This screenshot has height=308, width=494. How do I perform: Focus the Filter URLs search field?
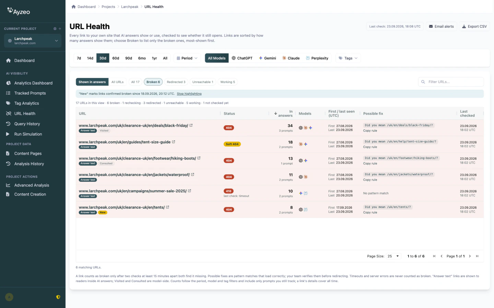tap(451, 82)
